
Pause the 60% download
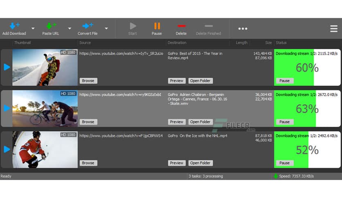(x=285, y=81)
